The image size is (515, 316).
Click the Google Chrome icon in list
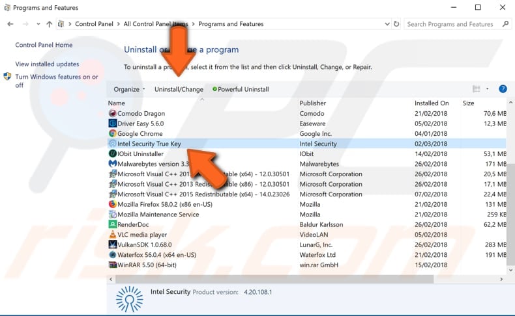(112, 133)
